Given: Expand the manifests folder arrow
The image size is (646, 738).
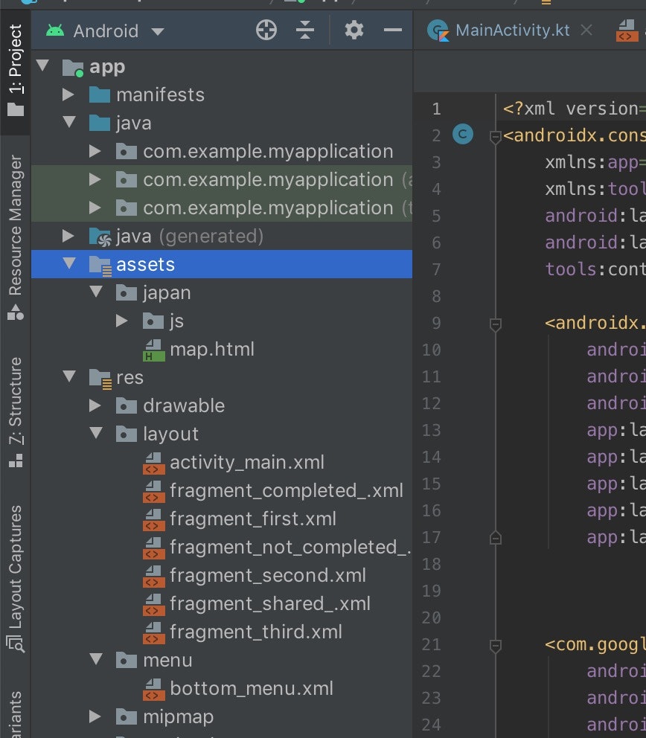Looking at the screenshot, I should pyautogui.click(x=68, y=94).
